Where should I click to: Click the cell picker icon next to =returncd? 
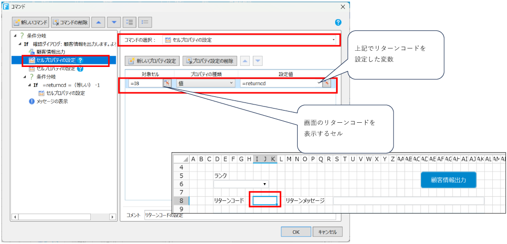coord(327,84)
